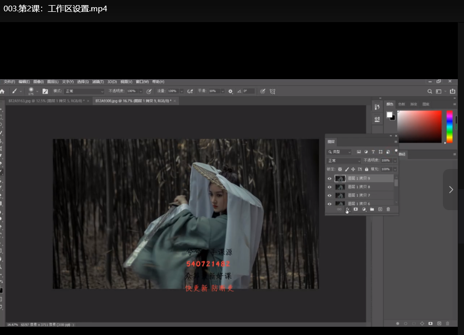
Task: Open symmetry paint butterfly icon
Action: coord(273,91)
